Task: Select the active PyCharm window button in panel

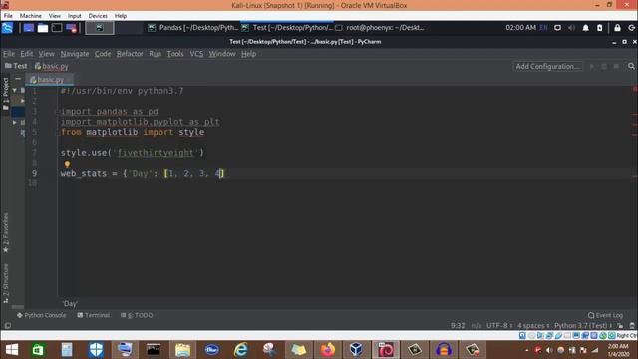Action: tap(100, 28)
